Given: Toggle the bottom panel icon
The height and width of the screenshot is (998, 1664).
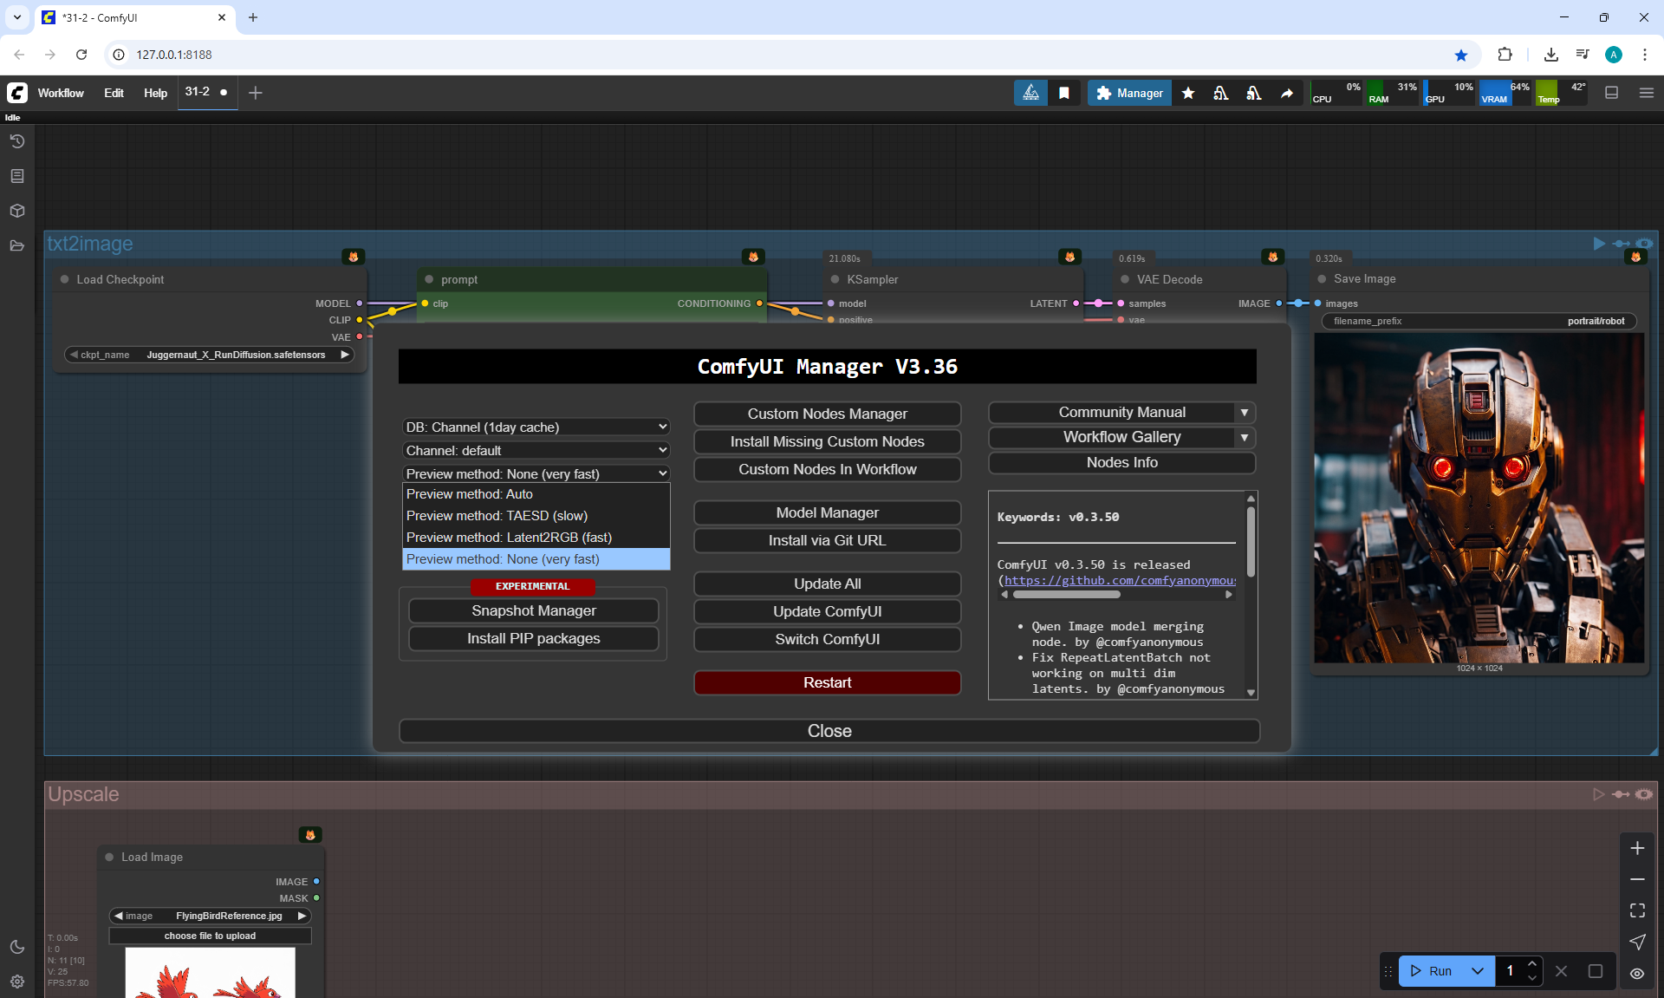Looking at the screenshot, I should click(1611, 93).
